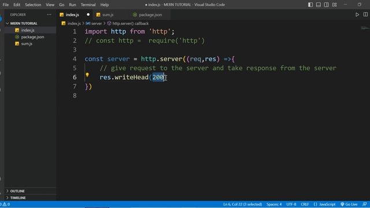Image resolution: width=370 pixels, height=208 pixels.
Task: Change encoding via UTF-8
Action: pos(291,204)
